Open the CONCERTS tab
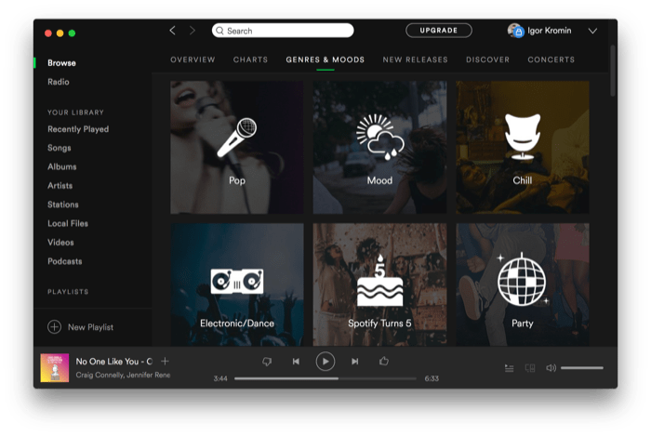The height and width of the screenshot is (436, 651). click(x=551, y=59)
